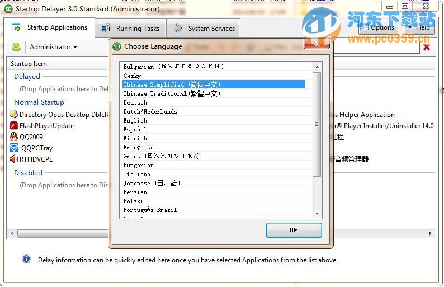Image resolution: width=444 pixels, height=287 pixels.
Task: Select Hungarian language entry
Action: (x=214, y=165)
